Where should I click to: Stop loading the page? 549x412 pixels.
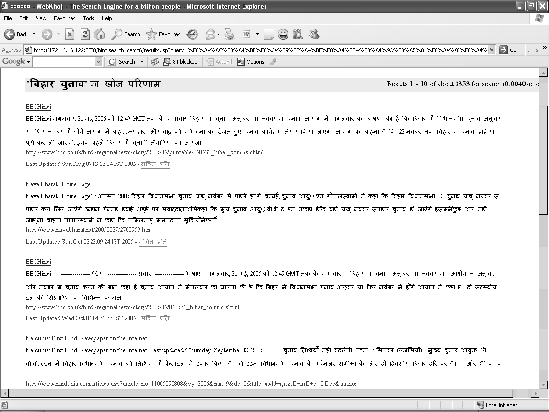click(x=70, y=34)
